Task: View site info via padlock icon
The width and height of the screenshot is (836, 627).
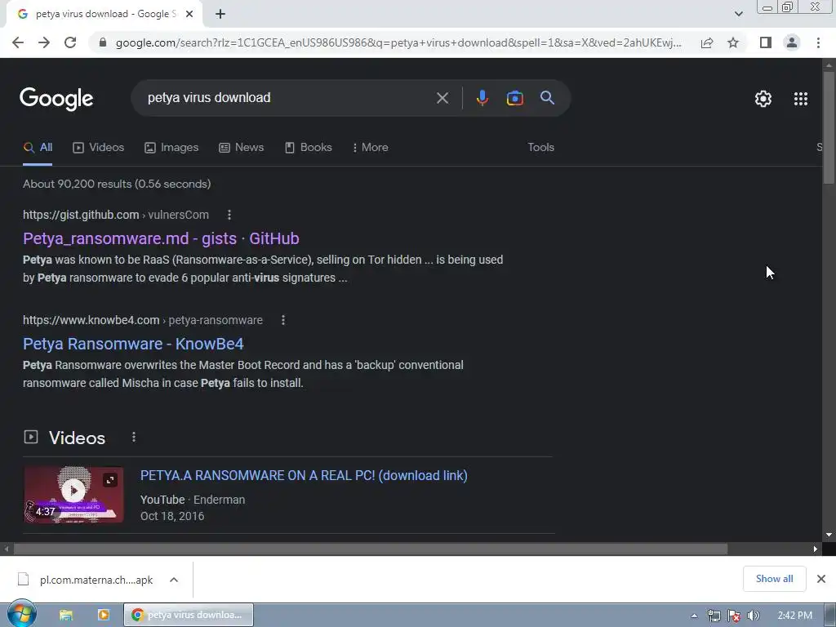Action: coord(103,42)
